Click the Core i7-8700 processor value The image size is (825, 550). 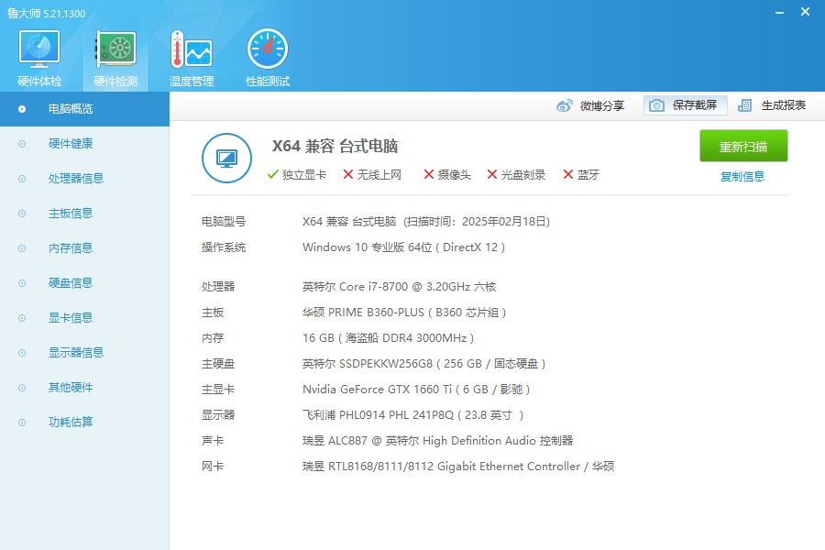pyautogui.click(x=400, y=287)
